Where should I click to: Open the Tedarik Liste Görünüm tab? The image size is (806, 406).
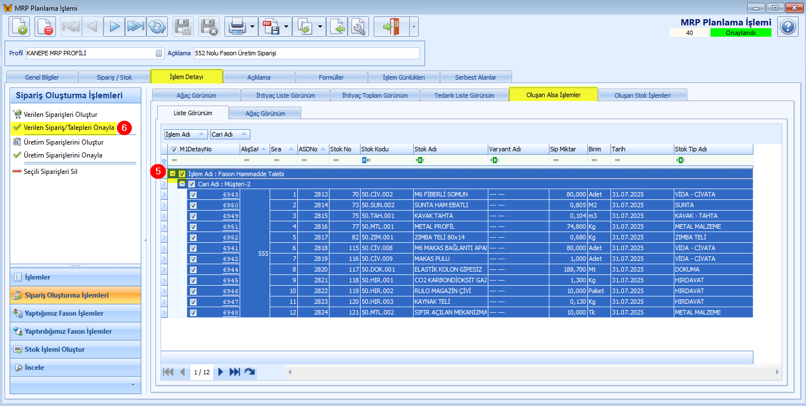tap(464, 95)
